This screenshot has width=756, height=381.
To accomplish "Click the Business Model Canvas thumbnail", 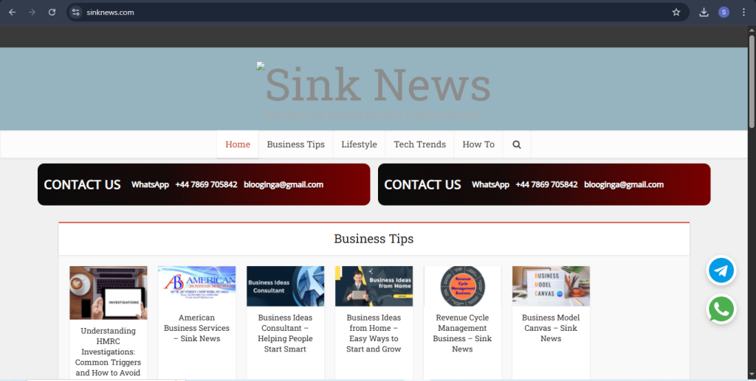I will click(551, 286).
